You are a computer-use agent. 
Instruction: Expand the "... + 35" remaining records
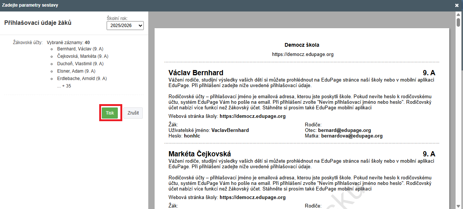(64, 86)
